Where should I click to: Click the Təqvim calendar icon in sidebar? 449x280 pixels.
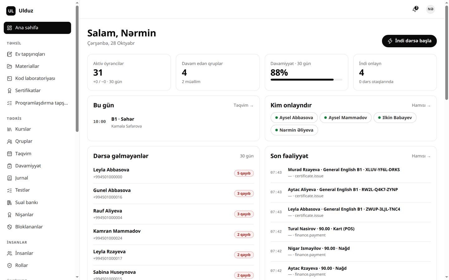coord(9,154)
